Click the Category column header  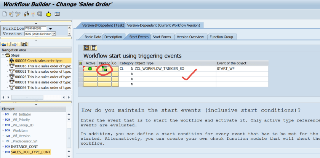click(126, 63)
